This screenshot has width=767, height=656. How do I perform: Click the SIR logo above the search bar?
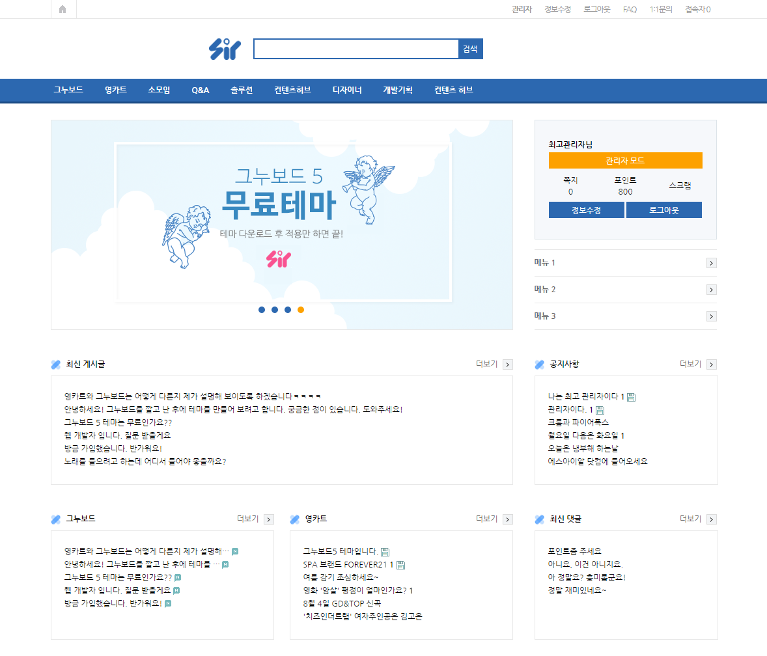(225, 48)
